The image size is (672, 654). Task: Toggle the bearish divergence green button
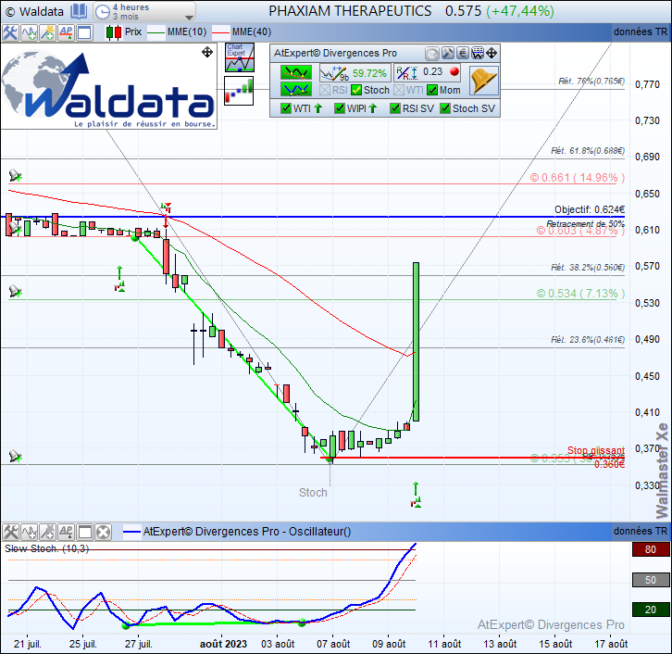pyautogui.click(x=296, y=72)
